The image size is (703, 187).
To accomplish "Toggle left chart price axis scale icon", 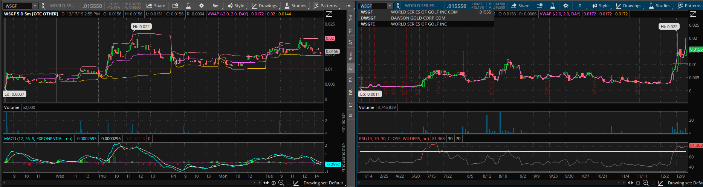I will [329, 14].
